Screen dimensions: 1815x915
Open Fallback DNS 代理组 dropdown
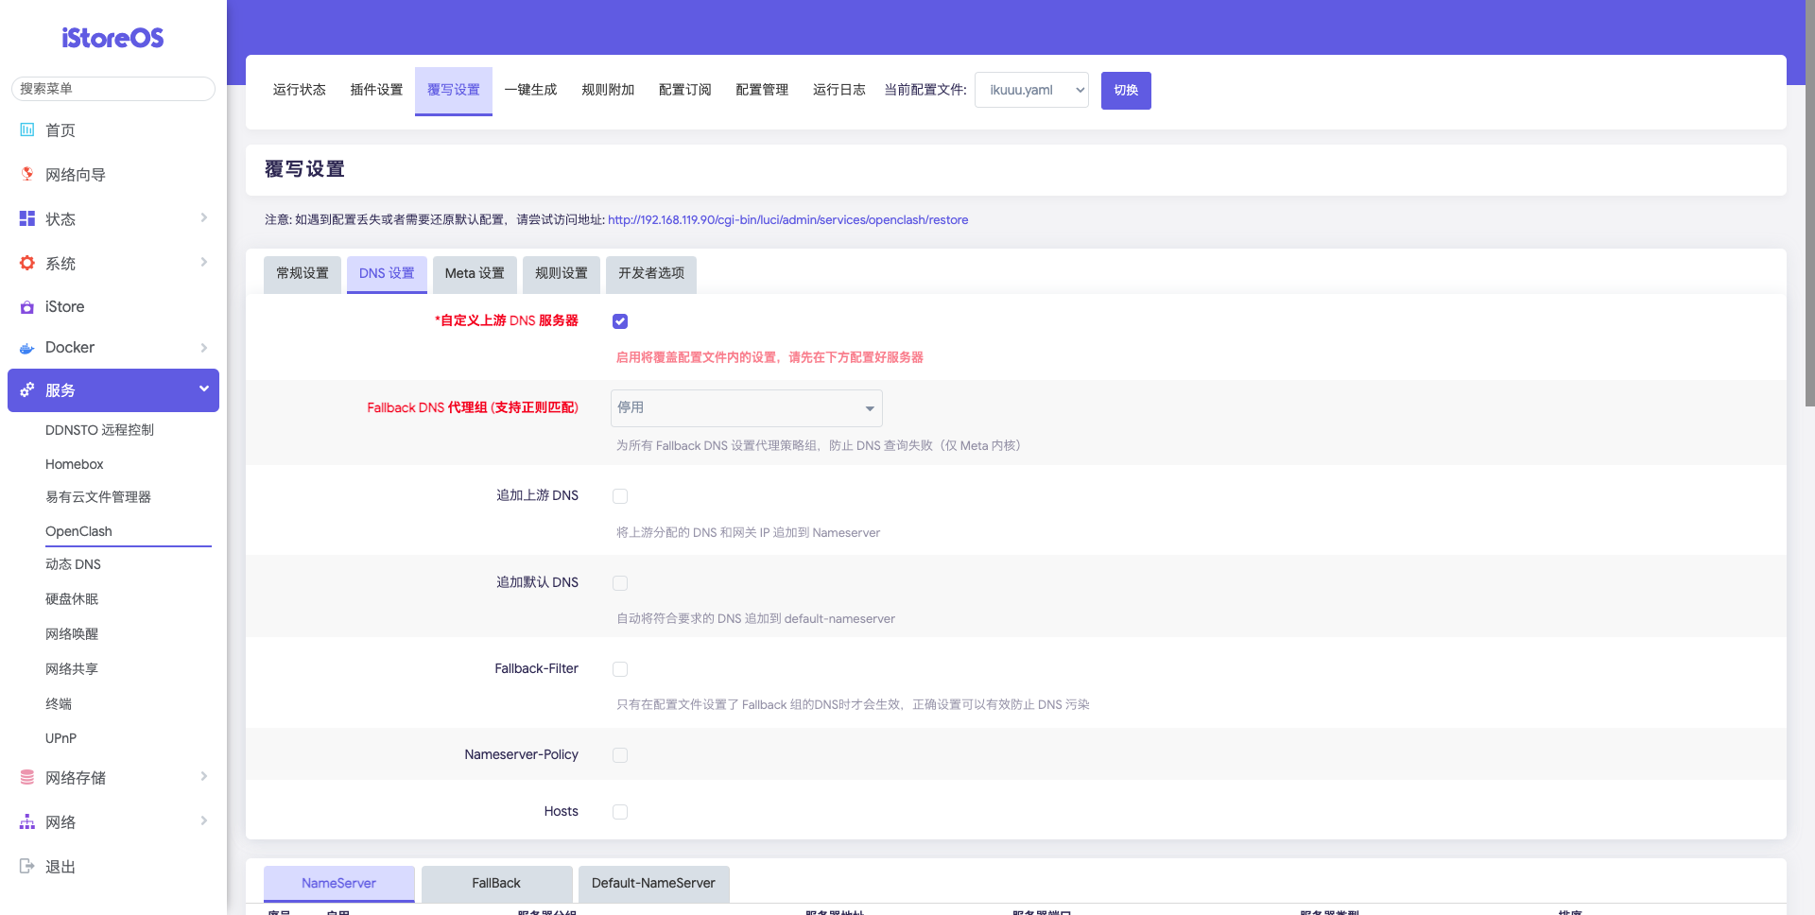coord(747,408)
